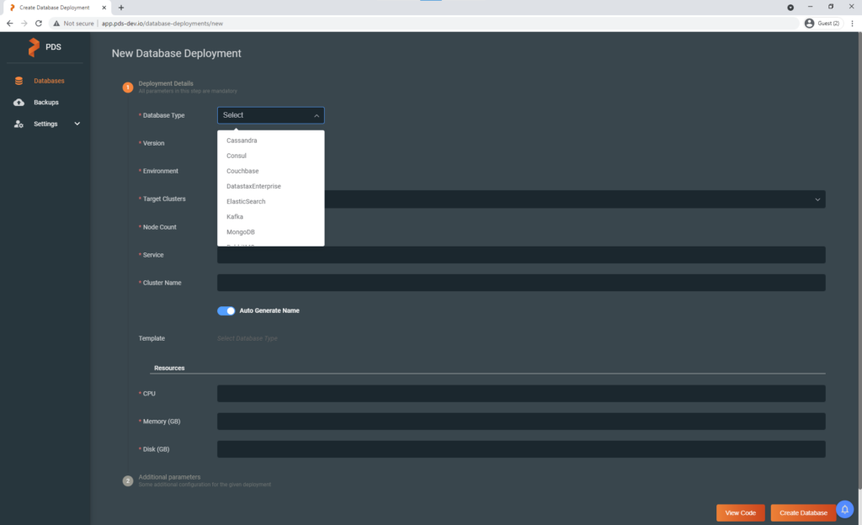Click the Create Database button
This screenshot has width=862, height=525.
pyautogui.click(x=803, y=513)
